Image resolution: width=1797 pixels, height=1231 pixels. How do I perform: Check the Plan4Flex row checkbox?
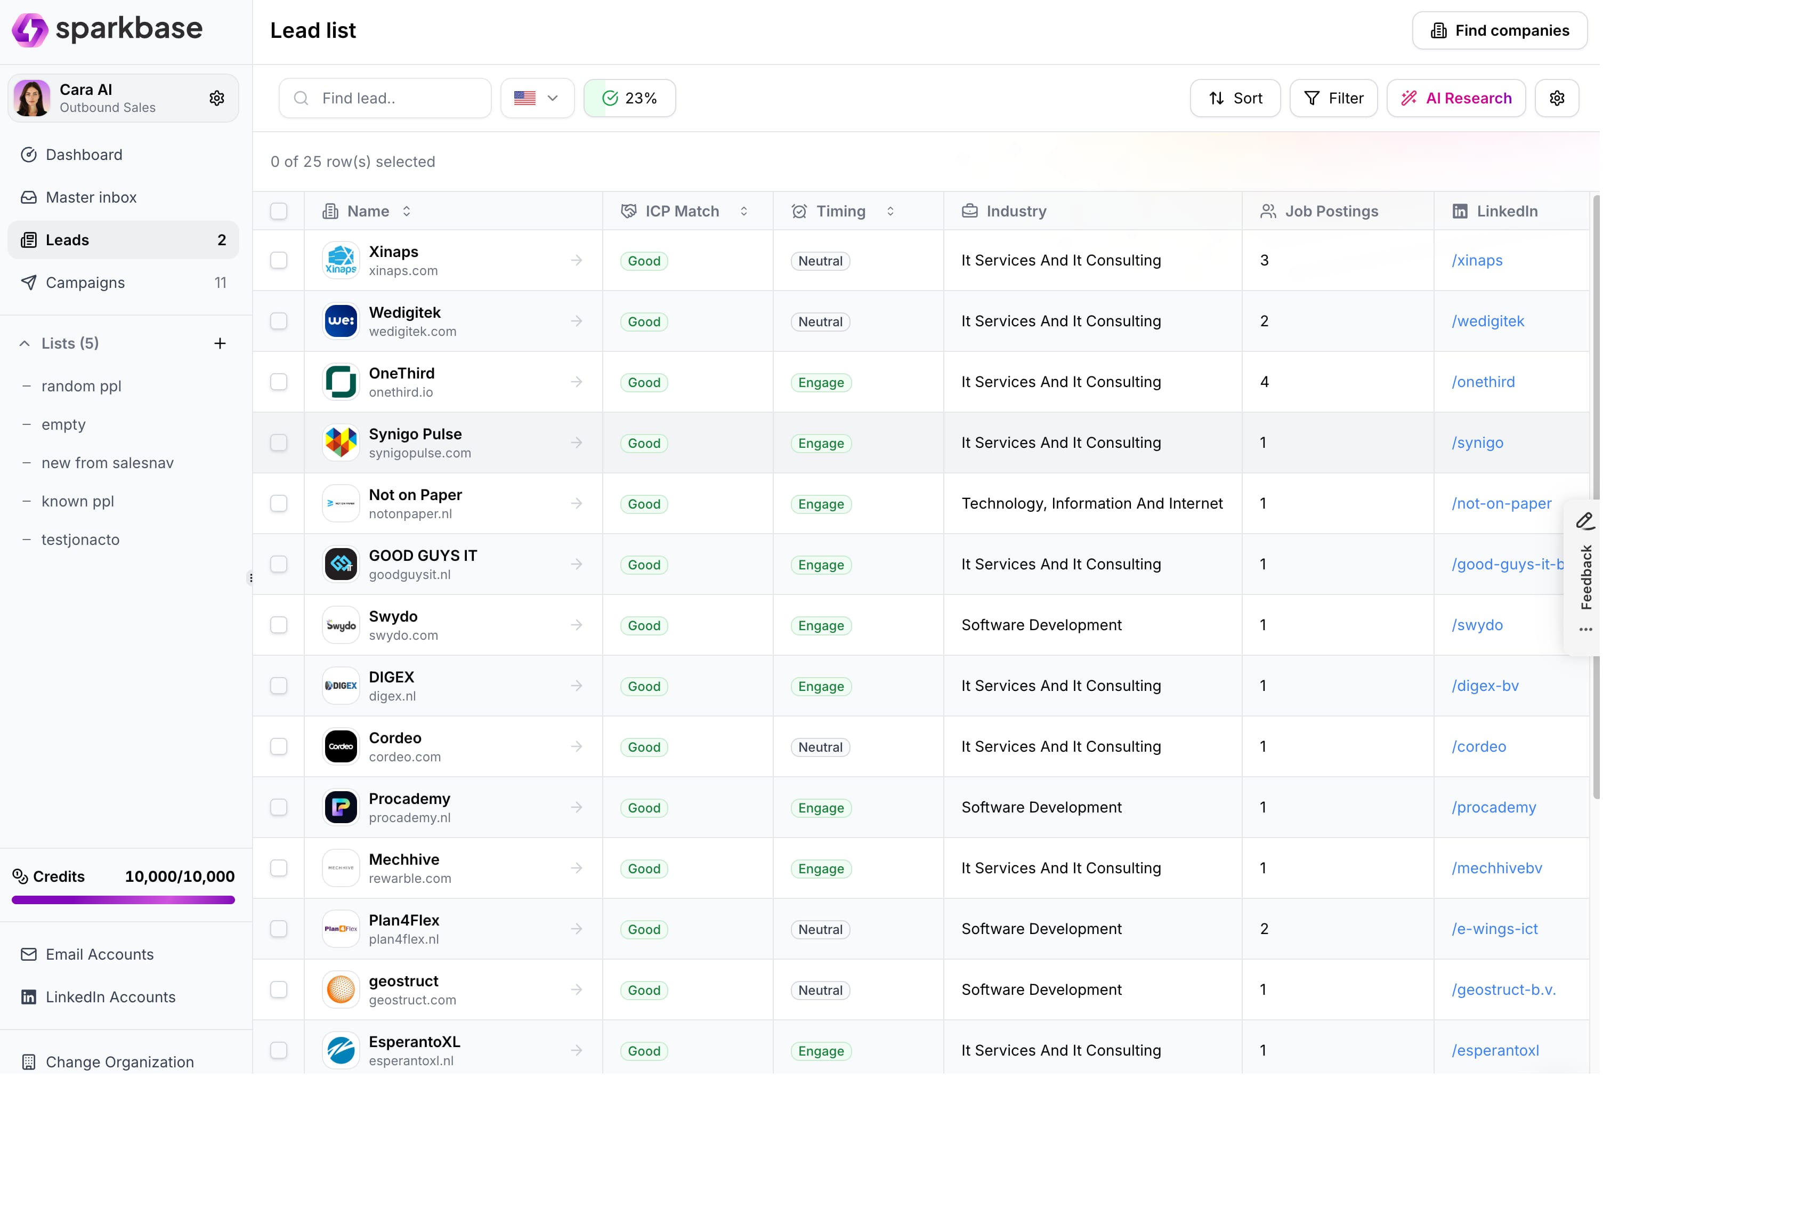click(x=279, y=929)
